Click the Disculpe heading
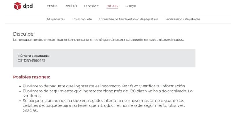 point(23,34)
